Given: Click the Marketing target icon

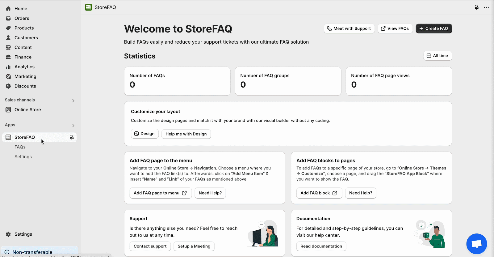Looking at the screenshot, I should click(8, 76).
